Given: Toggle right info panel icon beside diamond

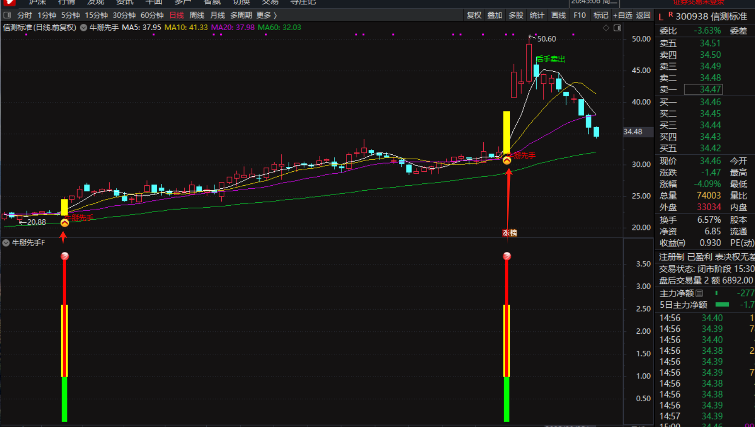Looking at the screenshot, I should (x=617, y=28).
